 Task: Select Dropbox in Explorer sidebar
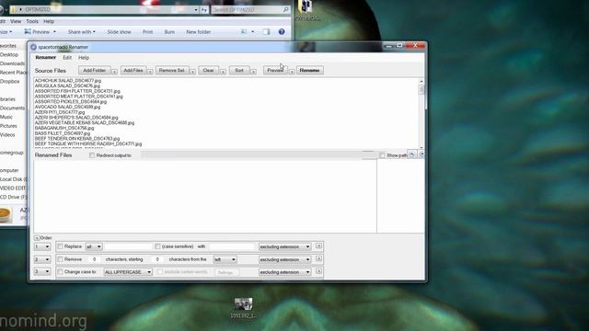(10, 82)
